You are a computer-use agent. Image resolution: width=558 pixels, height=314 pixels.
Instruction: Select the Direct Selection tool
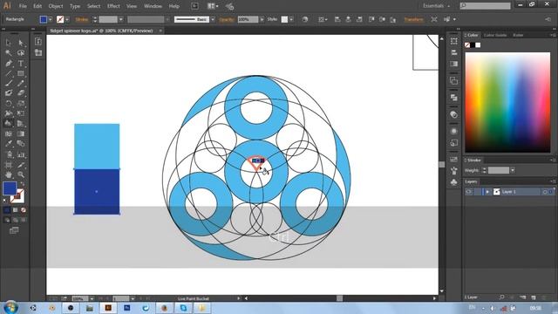pyautogui.click(x=21, y=43)
